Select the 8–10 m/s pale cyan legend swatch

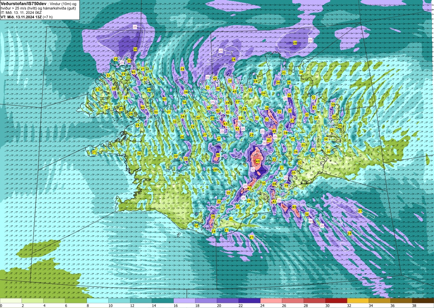[98, 301]
